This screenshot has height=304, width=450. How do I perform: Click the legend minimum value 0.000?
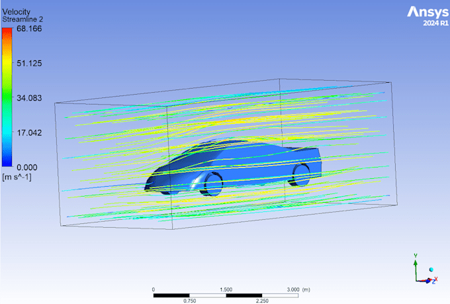pos(27,168)
